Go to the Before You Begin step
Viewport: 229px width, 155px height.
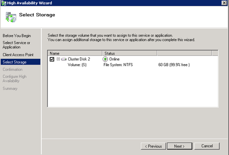[x=17, y=36]
